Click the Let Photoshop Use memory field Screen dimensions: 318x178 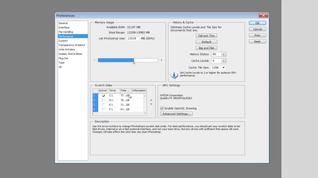[133, 39]
